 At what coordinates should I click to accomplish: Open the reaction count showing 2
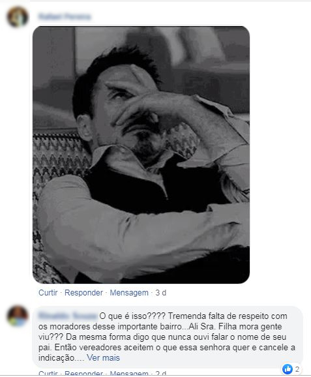[297, 369]
